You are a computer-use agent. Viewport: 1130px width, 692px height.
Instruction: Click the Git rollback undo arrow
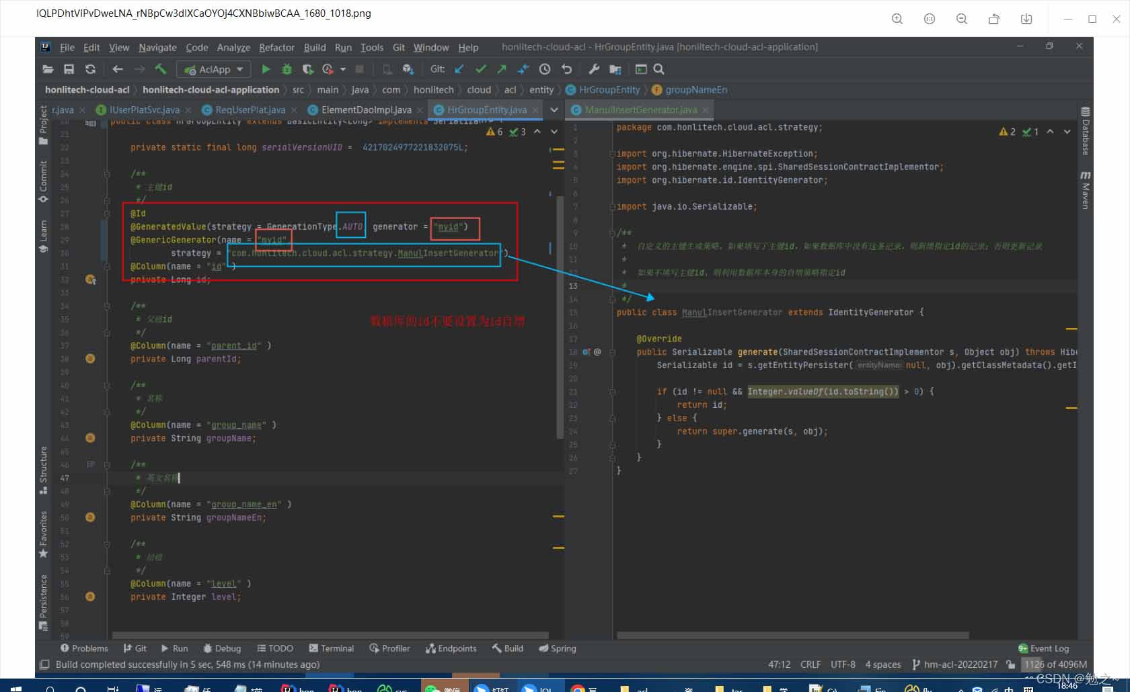pos(566,69)
